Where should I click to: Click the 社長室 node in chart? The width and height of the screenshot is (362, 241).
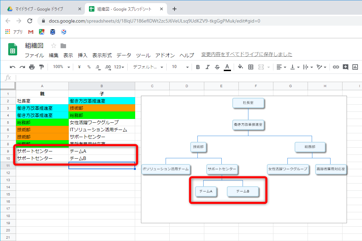click(248, 103)
